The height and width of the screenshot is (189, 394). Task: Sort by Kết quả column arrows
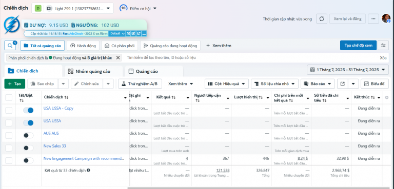pyautogui.click(x=173, y=97)
